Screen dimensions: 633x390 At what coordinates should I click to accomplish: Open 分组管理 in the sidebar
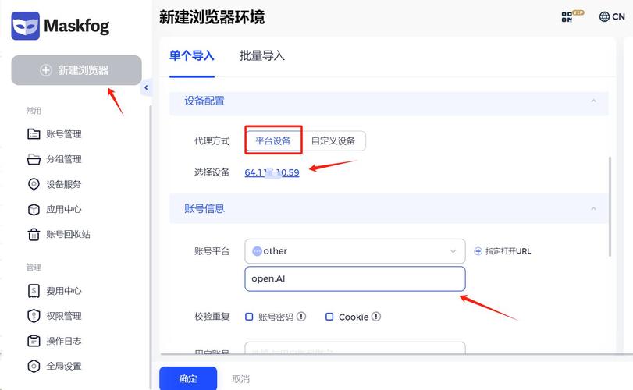tap(64, 159)
